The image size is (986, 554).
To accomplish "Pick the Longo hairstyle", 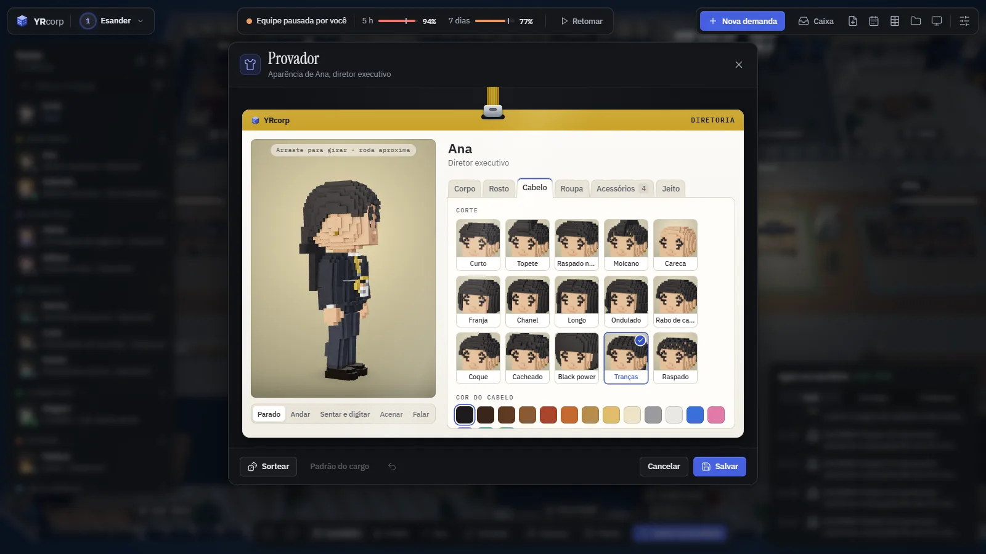I will pyautogui.click(x=577, y=302).
